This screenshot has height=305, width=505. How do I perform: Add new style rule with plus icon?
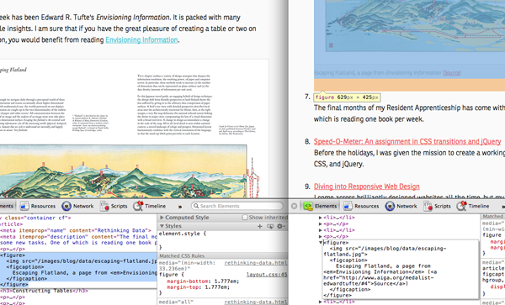point(260,226)
